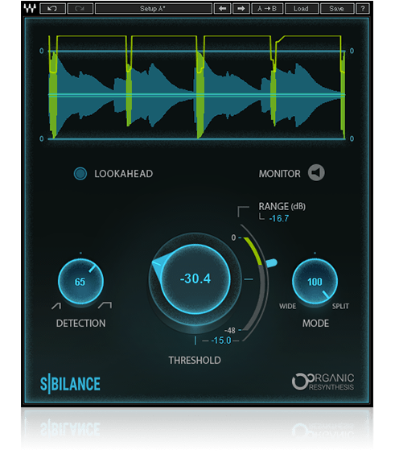Copy setup A to B
This screenshot has width=395, height=454.
click(x=267, y=8)
